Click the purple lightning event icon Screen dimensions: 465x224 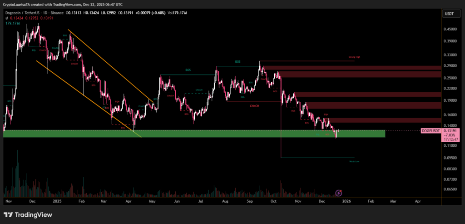coord(338,193)
